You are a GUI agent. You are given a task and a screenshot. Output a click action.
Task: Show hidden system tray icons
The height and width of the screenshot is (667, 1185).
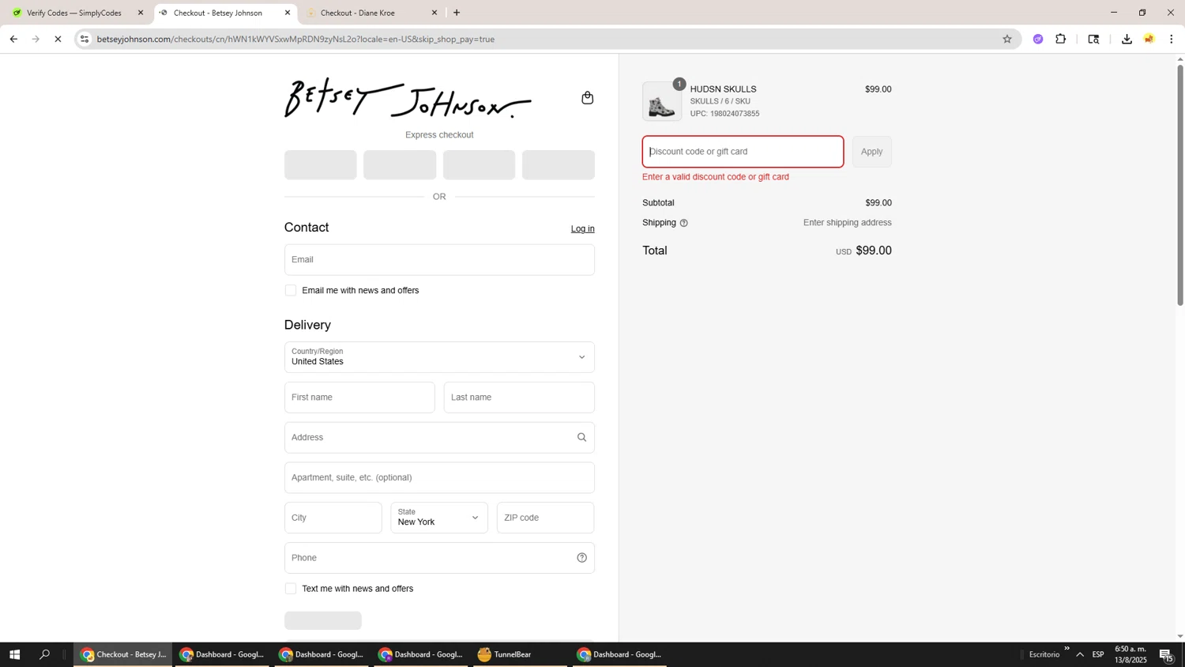1080,654
